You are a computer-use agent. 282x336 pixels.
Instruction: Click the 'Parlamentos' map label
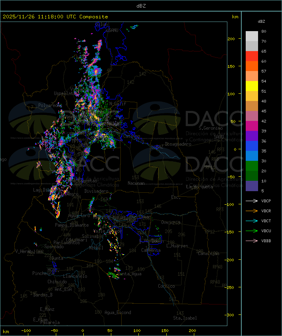tap(67, 243)
